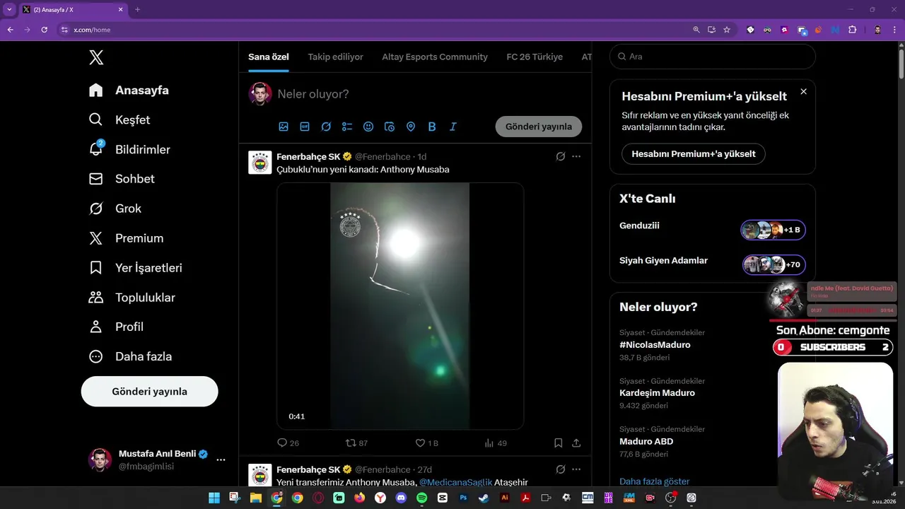The image size is (905, 509).
Task: Click sidebar Gönderi yayınla button
Action: pyautogui.click(x=149, y=392)
